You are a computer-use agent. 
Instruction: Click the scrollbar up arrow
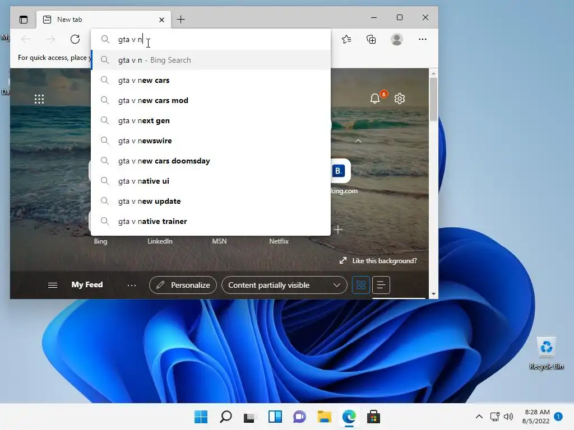coord(433,73)
